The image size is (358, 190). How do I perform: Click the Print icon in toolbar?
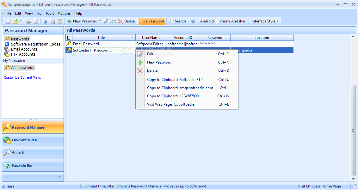[28, 21]
